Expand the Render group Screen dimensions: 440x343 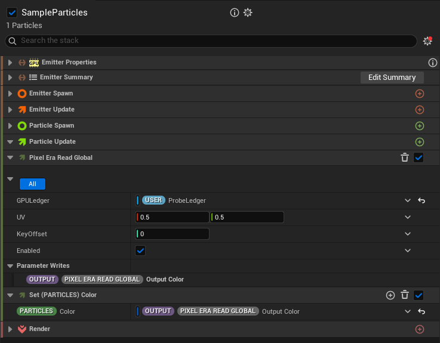(x=10, y=329)
